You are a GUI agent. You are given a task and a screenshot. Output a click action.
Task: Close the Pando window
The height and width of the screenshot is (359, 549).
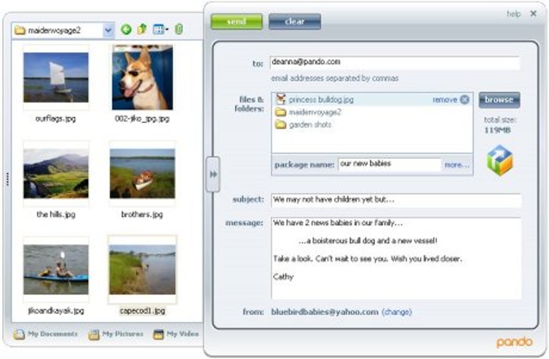[x=533, y=13]
